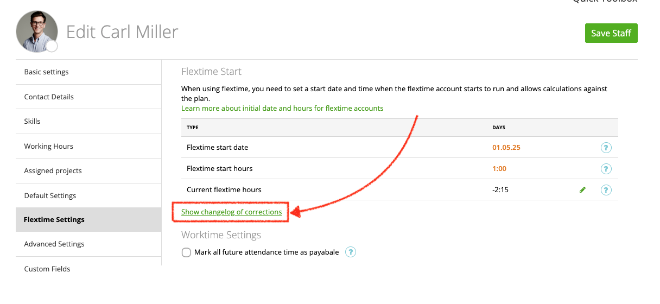660x304 pixels.
Task: Open Show changelog of corrections link
Action: click(x=231, y=212)
